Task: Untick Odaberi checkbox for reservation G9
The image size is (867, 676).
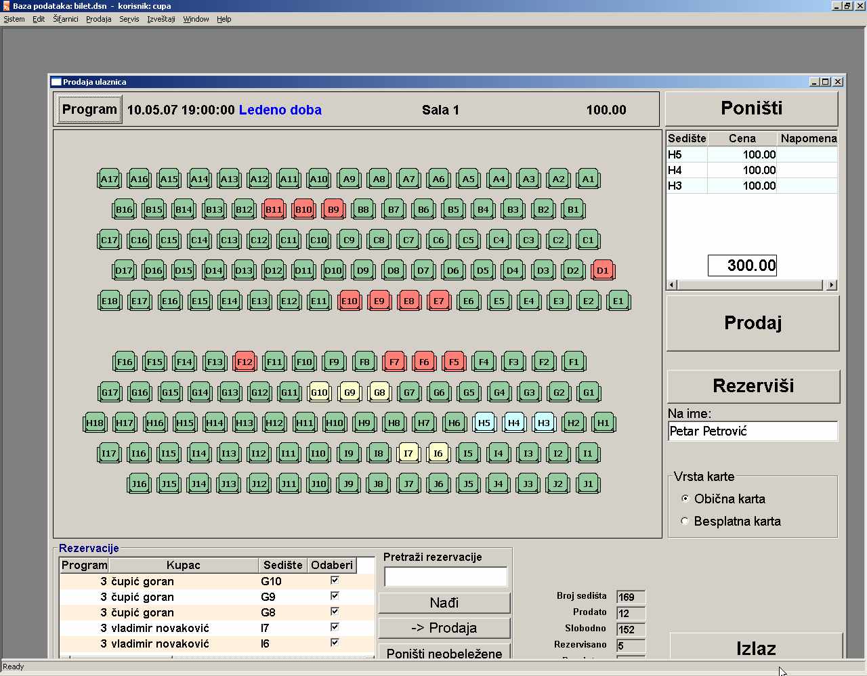Action: (335, 596)
